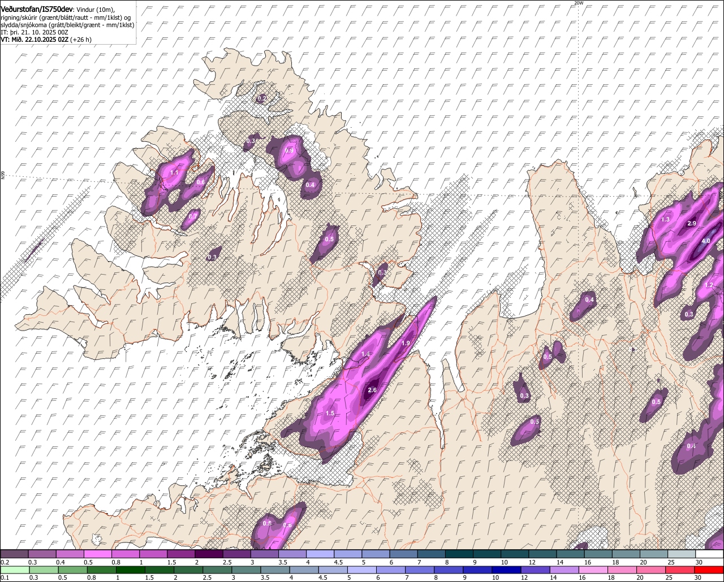Image resolution: width=724 pixels, height=582 pixels.
Task: Pick the violet 14 swatch in lower legend
Action: coord(564,570)
